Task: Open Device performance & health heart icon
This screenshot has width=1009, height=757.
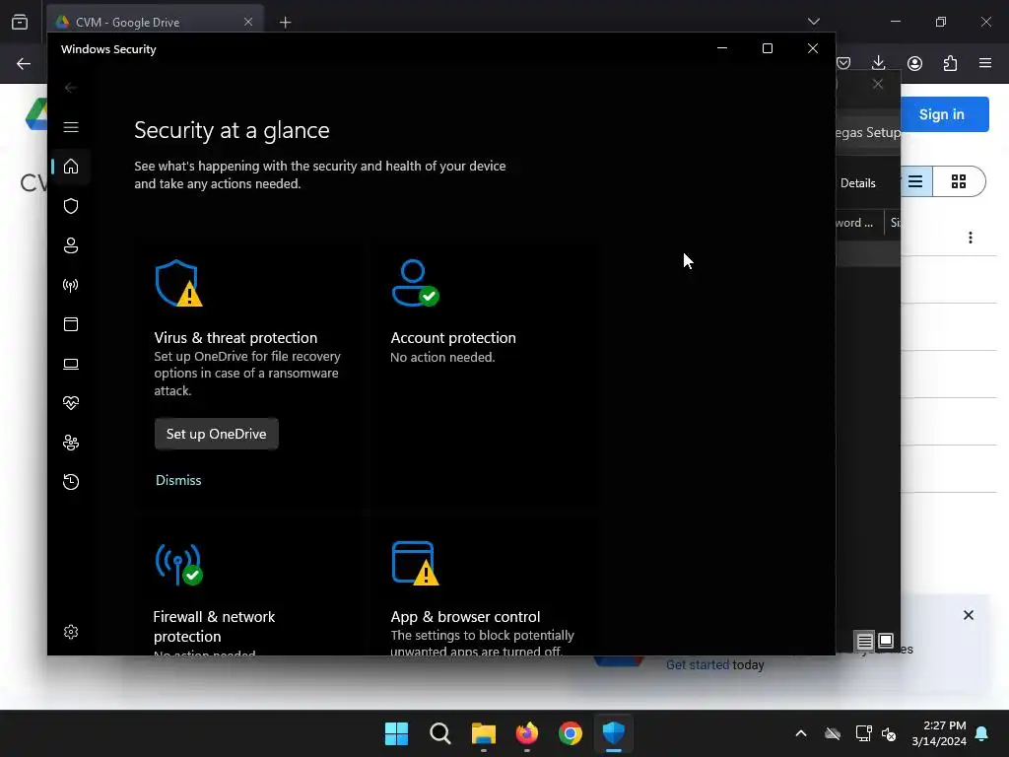Action: [71, 403]
